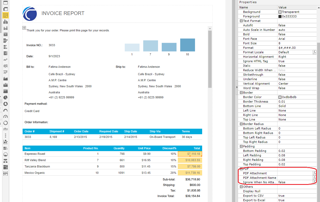
Task: Click the fx button beside PDF Attachment
Action: point(314,173)
